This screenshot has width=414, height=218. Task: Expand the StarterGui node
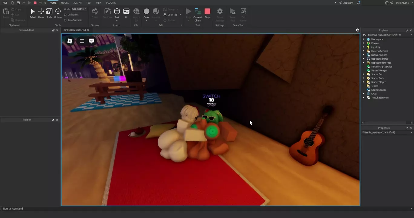coord(363,74)
